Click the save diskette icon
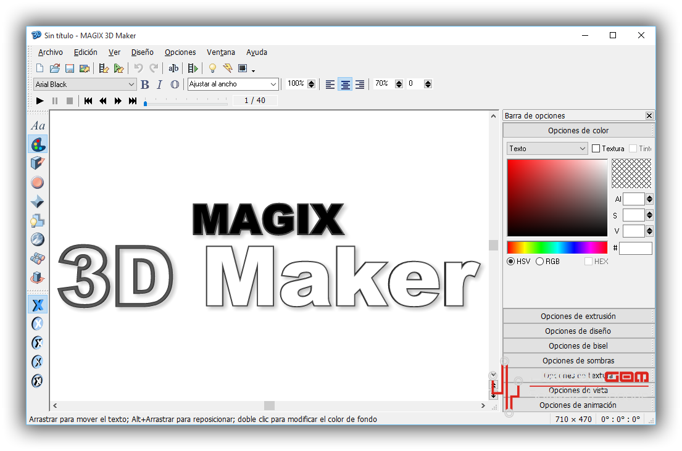 [70, 68]
